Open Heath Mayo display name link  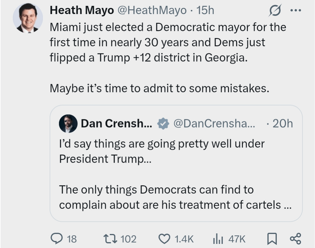(82, 11)
